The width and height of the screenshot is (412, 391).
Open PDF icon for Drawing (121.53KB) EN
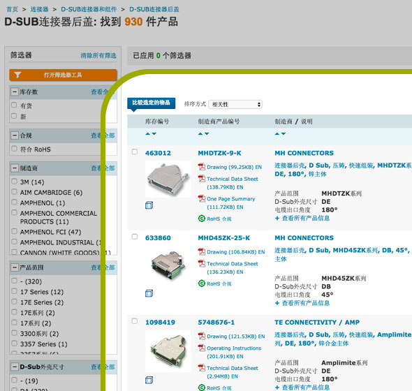(202, 336)
